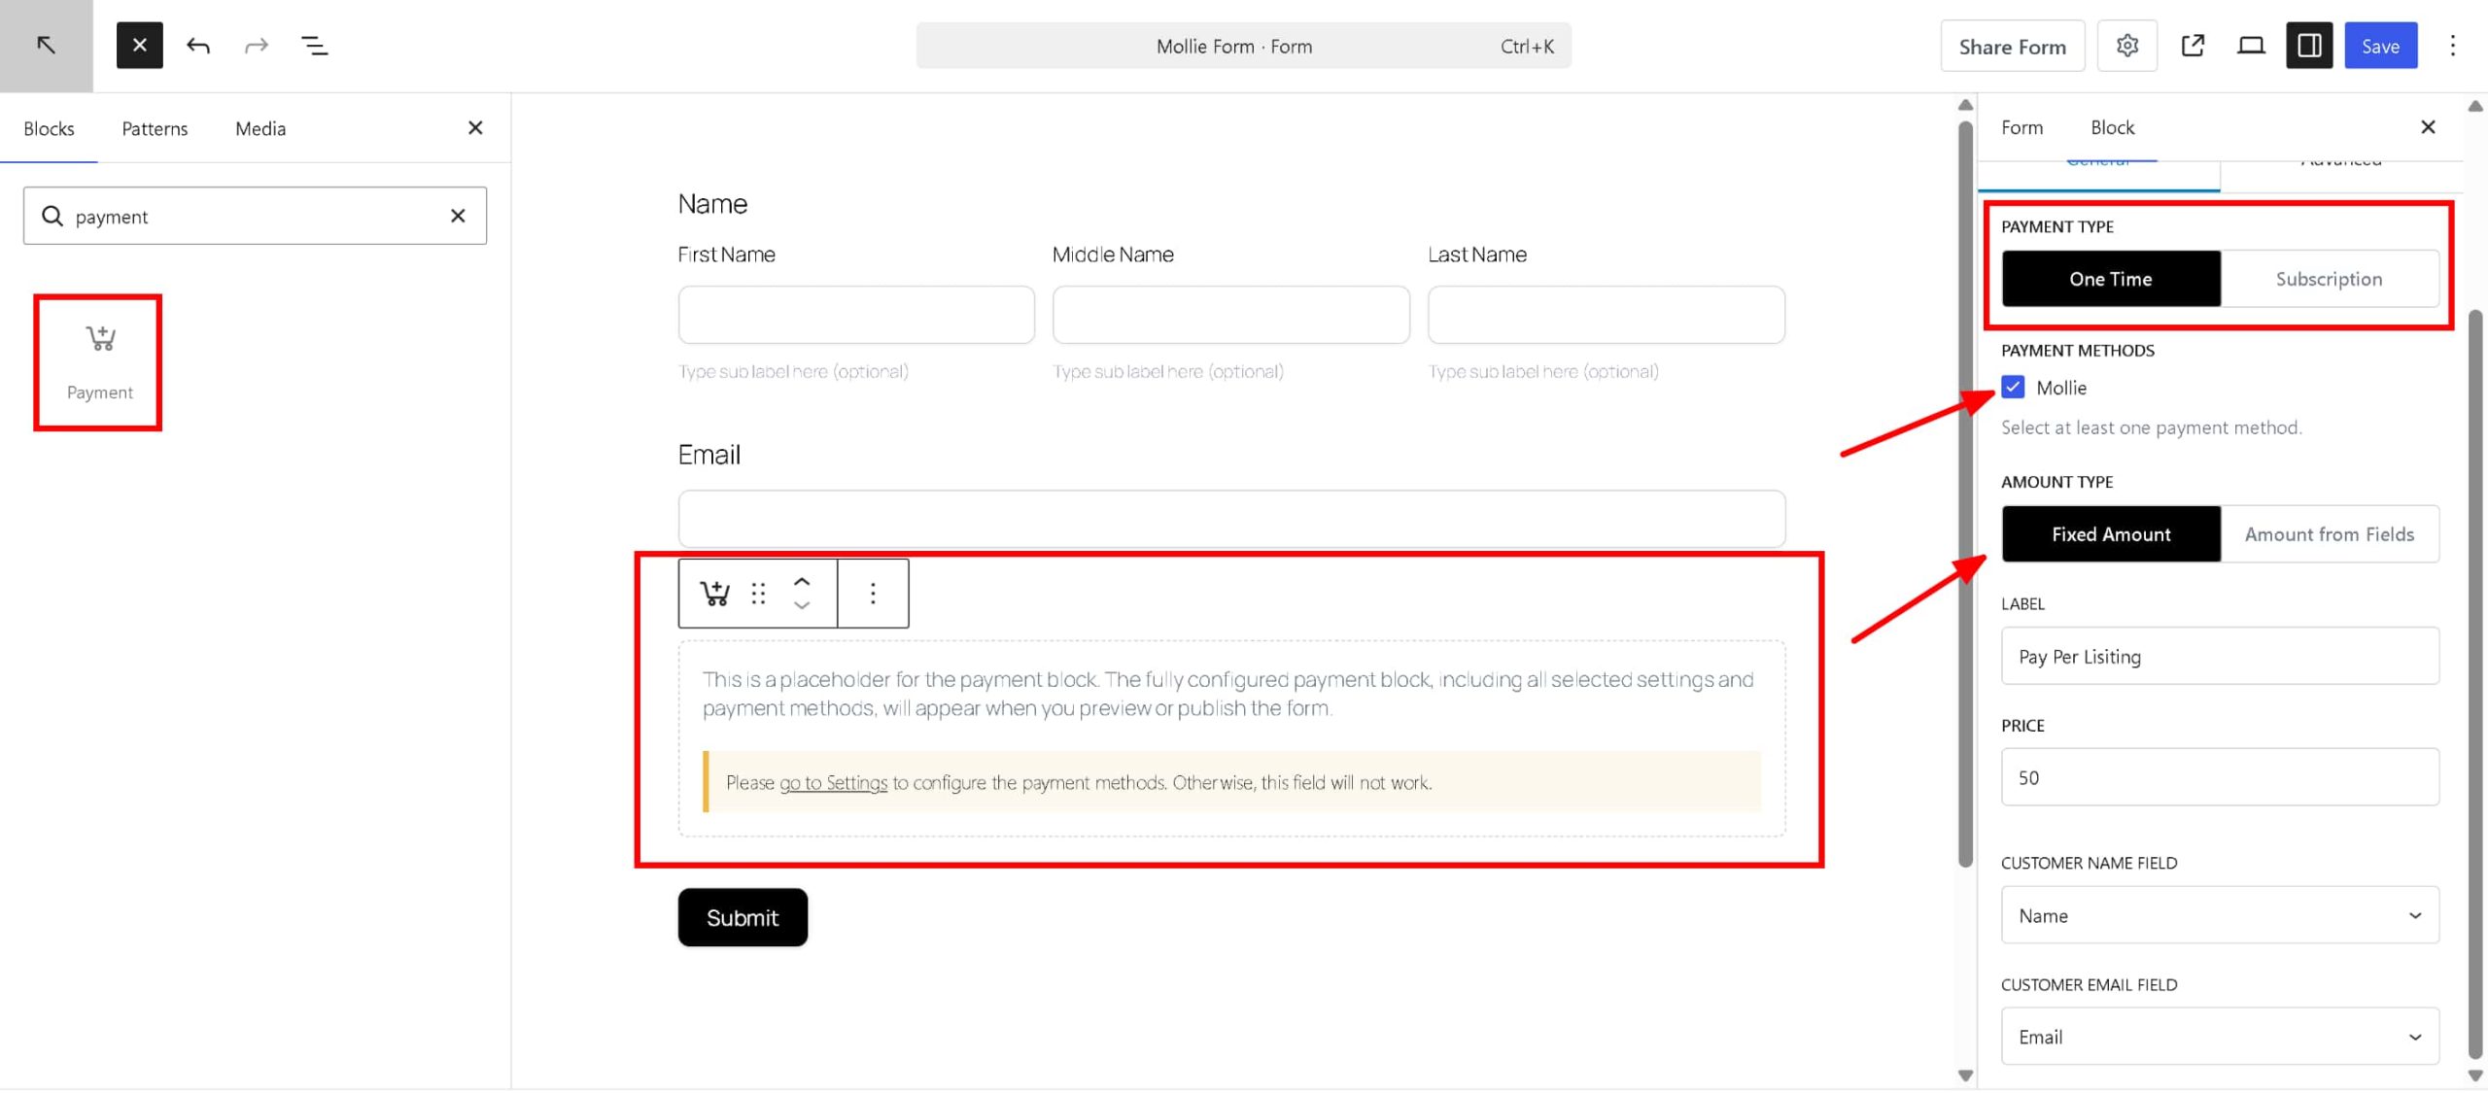Click the Middle Name label
This screenshot has width=2488, height=1093.
(x=1113, y=255)
